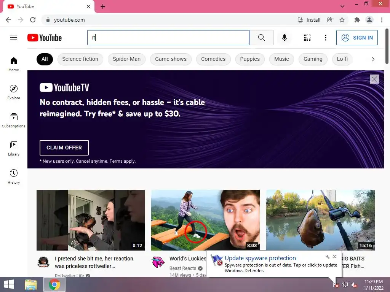Select the Lo-fi chip
Screen dimensions: 390x292
(x=342, y=59)
